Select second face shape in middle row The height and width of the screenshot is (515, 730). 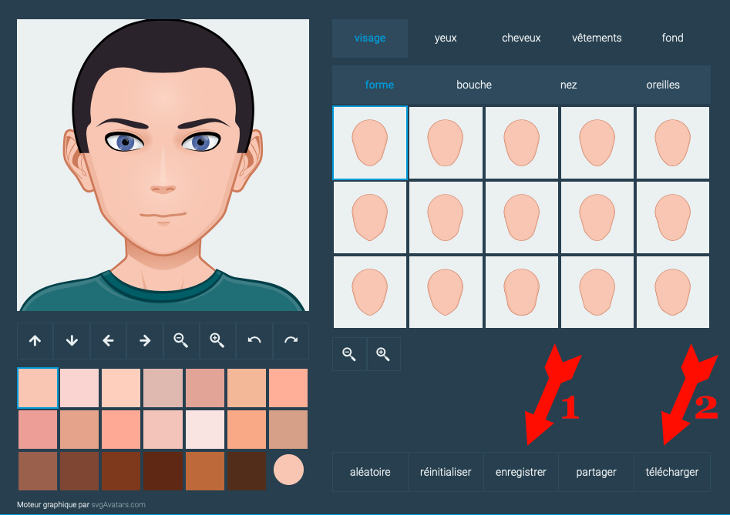click(446, 218)
